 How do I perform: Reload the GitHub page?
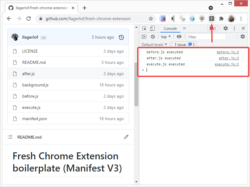[29, 19]
